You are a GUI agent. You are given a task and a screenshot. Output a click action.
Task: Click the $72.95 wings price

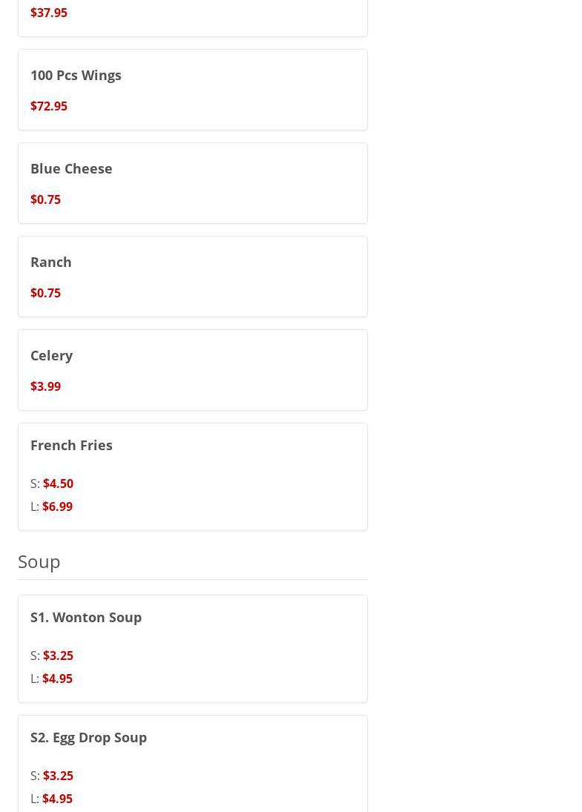pyautogui.click(x=49, y=106)
